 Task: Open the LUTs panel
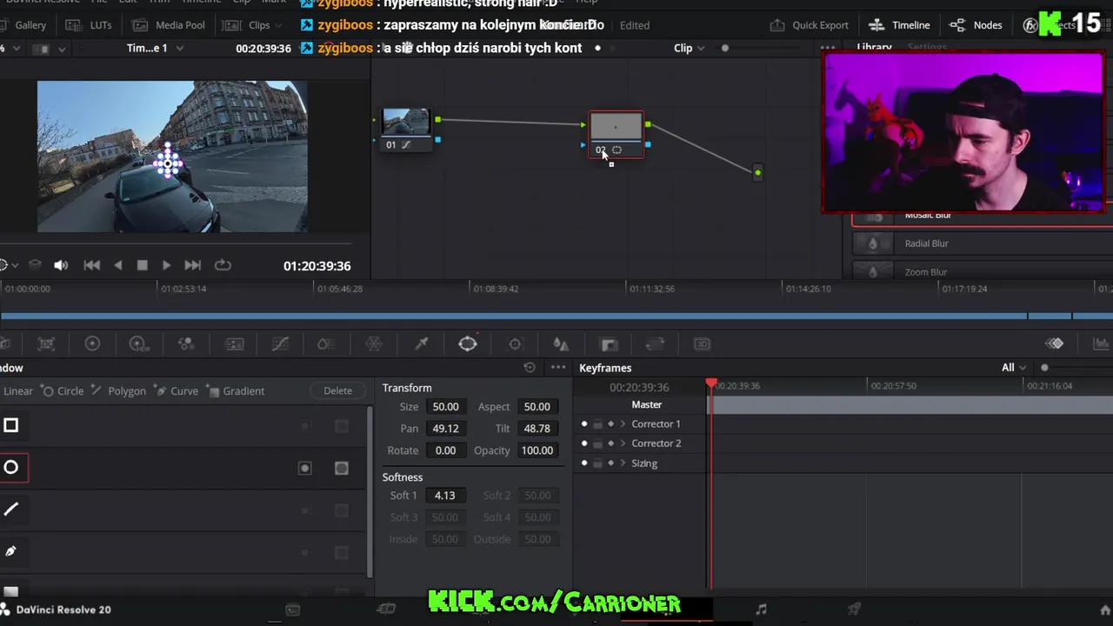click(90, 25)
